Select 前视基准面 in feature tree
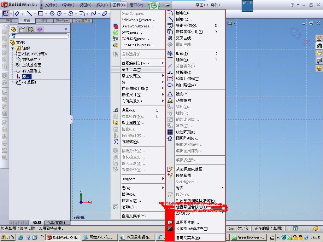 pos(32,60)
